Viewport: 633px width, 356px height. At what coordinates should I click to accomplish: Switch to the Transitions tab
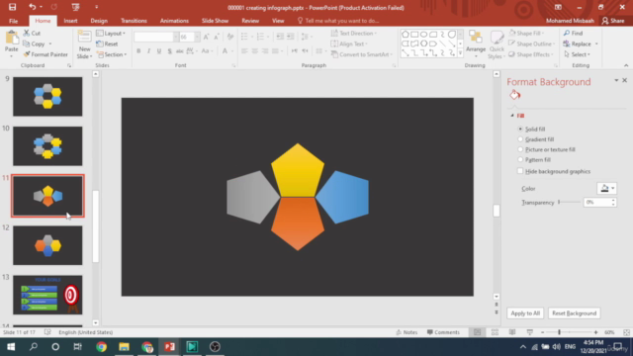pos(134,21)
